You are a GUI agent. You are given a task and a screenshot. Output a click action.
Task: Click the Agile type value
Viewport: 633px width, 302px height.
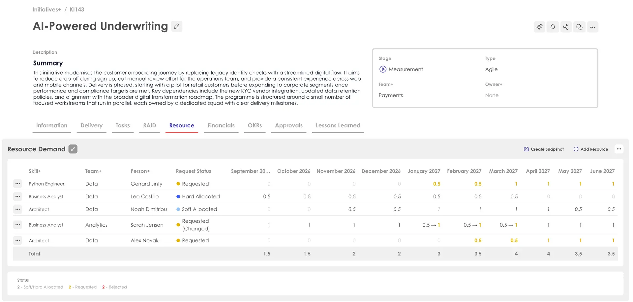click(x=491, y=69)
